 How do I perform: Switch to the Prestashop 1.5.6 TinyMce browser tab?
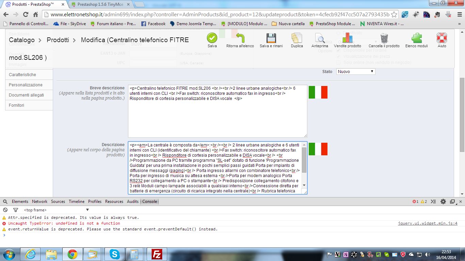click(x=101, y=5)
